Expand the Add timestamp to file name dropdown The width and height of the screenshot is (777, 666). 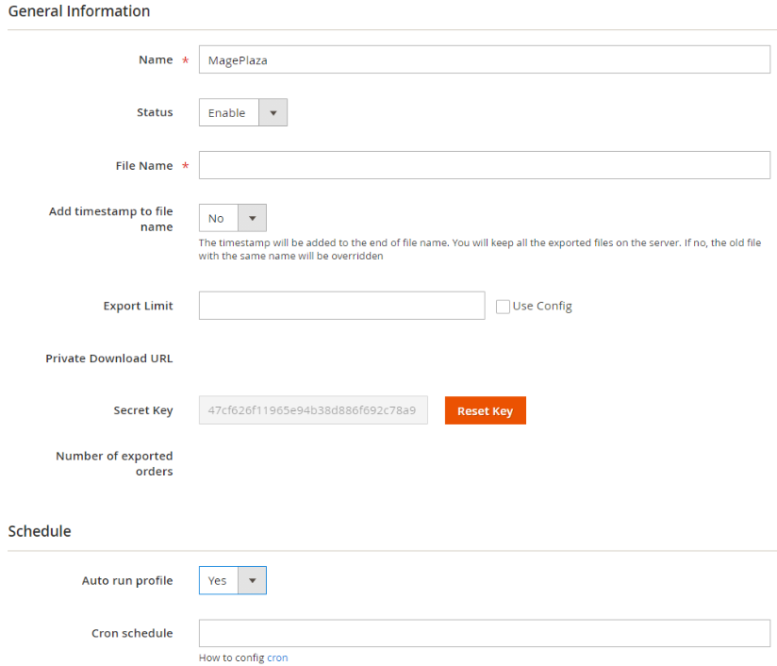[232, 218]
